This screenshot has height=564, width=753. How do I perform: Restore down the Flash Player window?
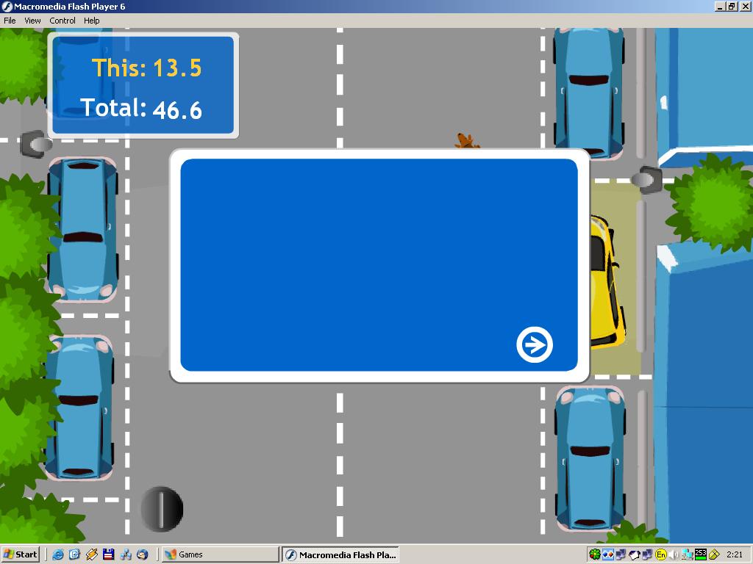(x=731, y=6)
